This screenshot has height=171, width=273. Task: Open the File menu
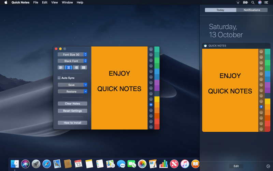click(x=36, y=2)
